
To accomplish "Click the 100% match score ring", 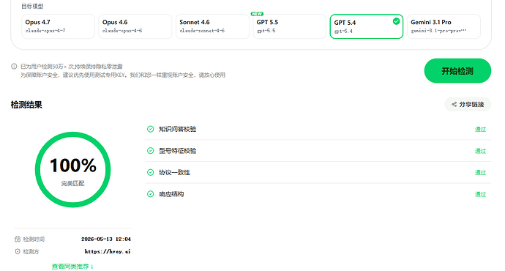I will coord(72,169).
